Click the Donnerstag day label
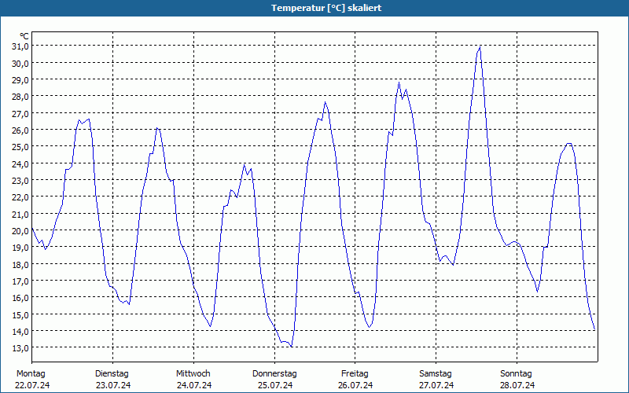The height and width of the screenshot is (393, 629). (274, 374)
